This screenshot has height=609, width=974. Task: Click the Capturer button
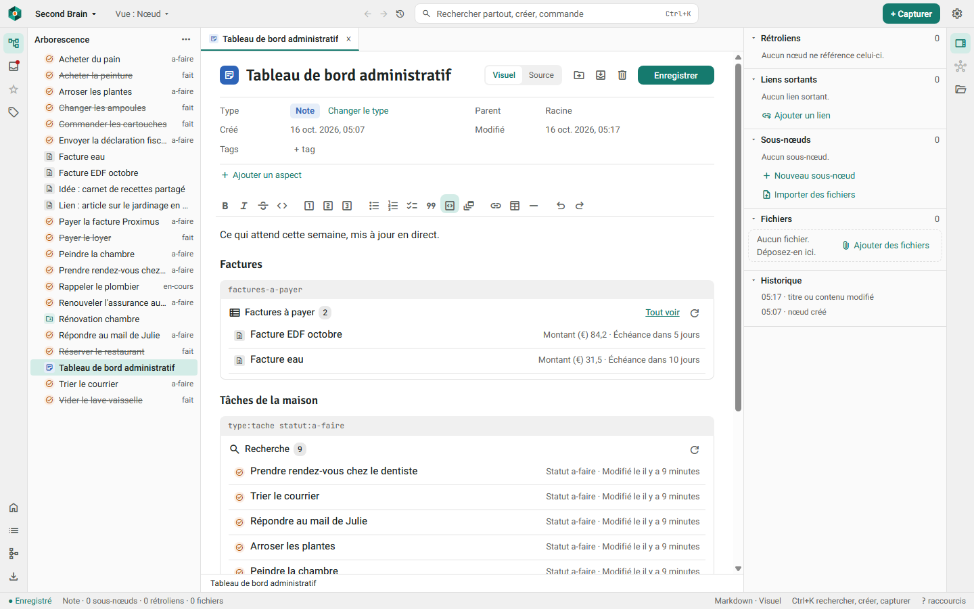pyautogui.click(x=911, y=14)
